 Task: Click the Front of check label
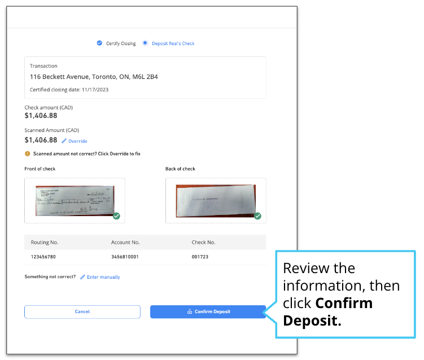point(40,169)
